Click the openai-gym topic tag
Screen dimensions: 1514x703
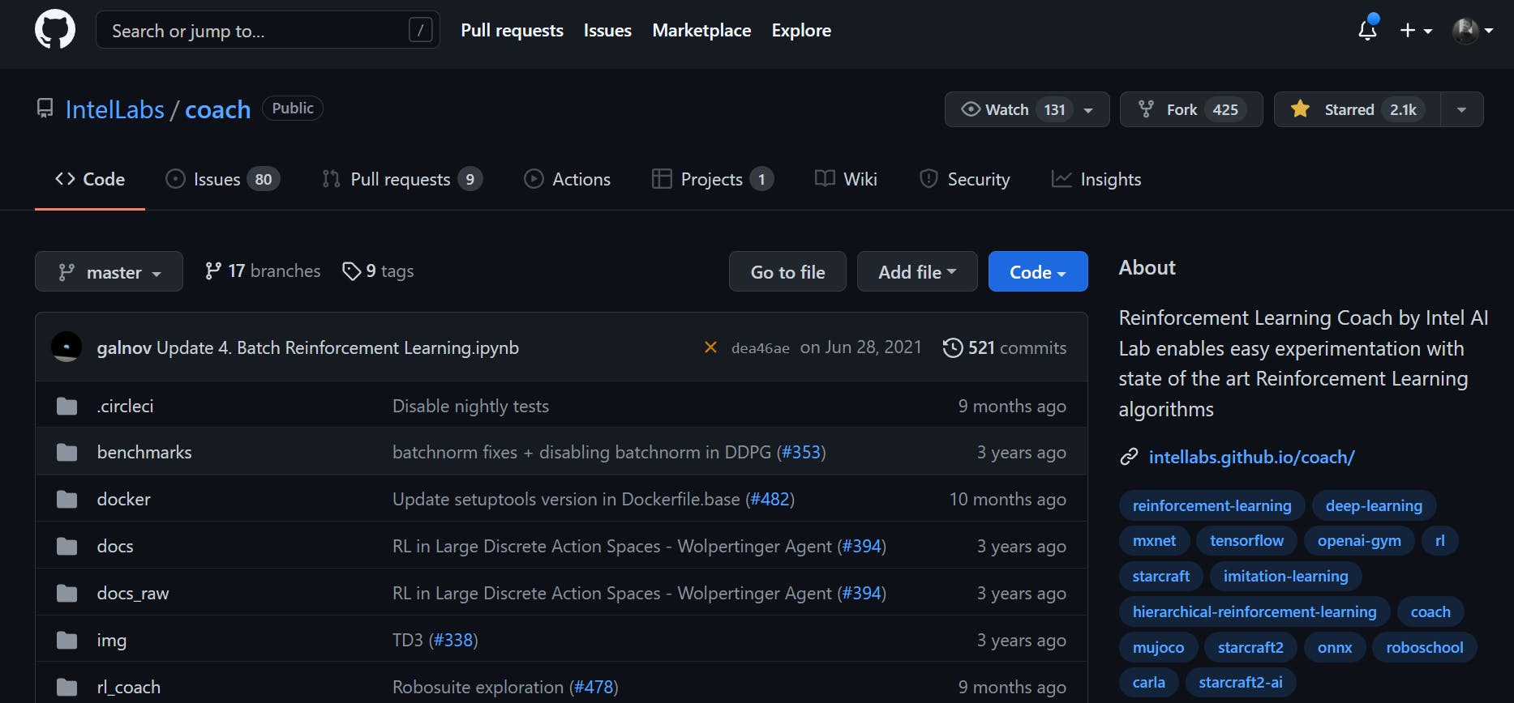click(x=1359, y=541)
